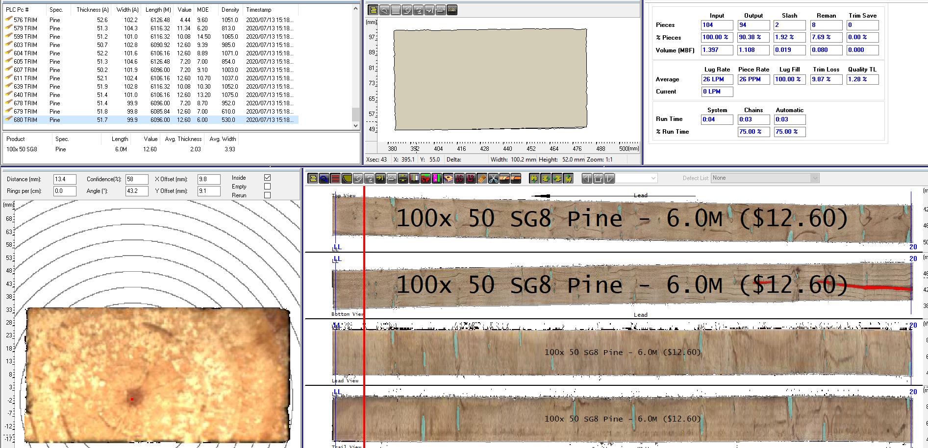Image resolution: width=928 pixels, height=448 pixels.
Task: Click the Trim Loss 9.87 % value
Action: (x=826, y=79)
